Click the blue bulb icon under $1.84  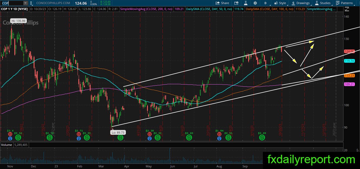[220, 138]
